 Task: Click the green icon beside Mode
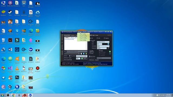[110, 51]
